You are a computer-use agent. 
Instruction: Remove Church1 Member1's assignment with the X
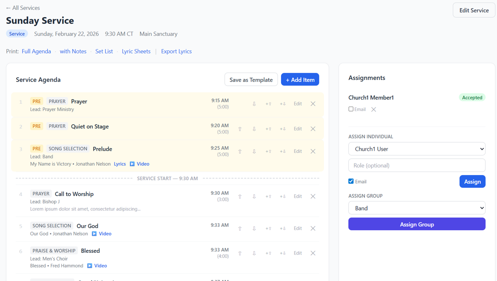tap(374, 109)
